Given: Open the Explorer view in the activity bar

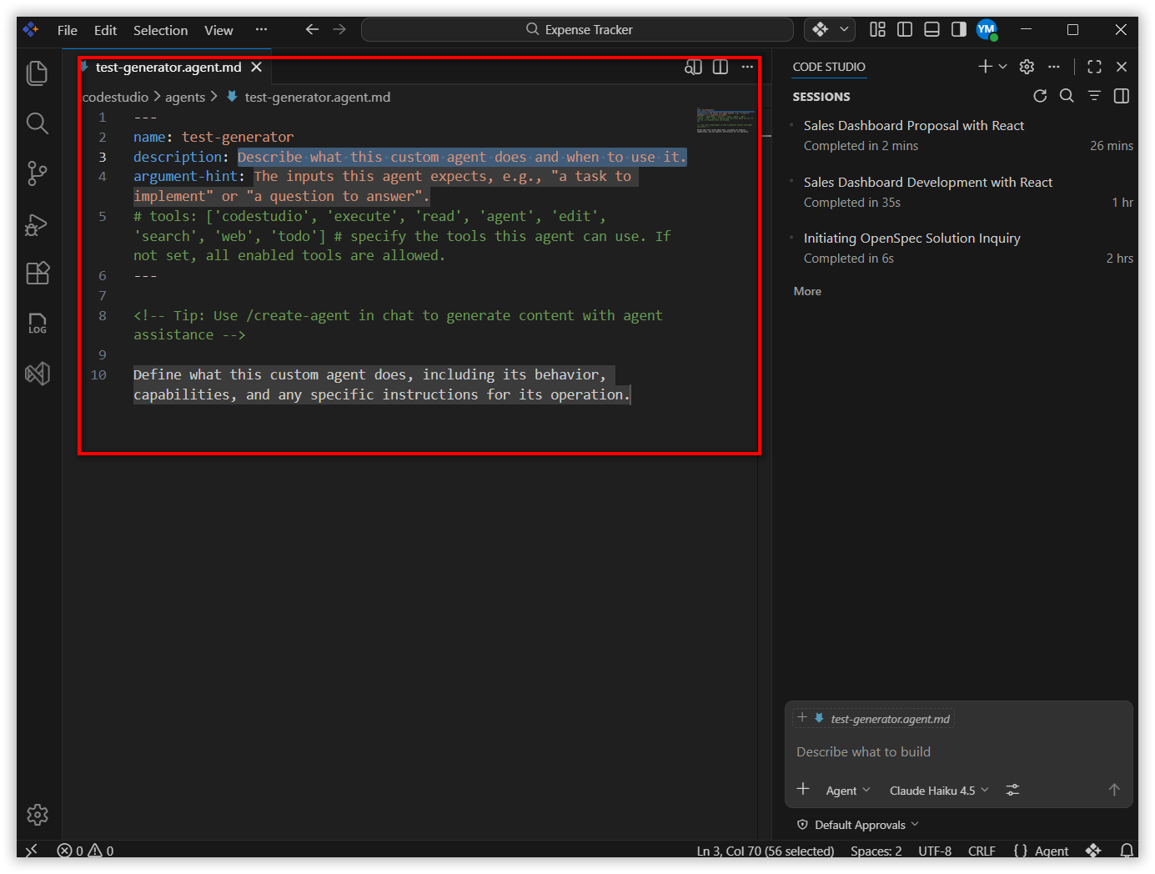Looking at the screenshot, I should pos(38,73).
